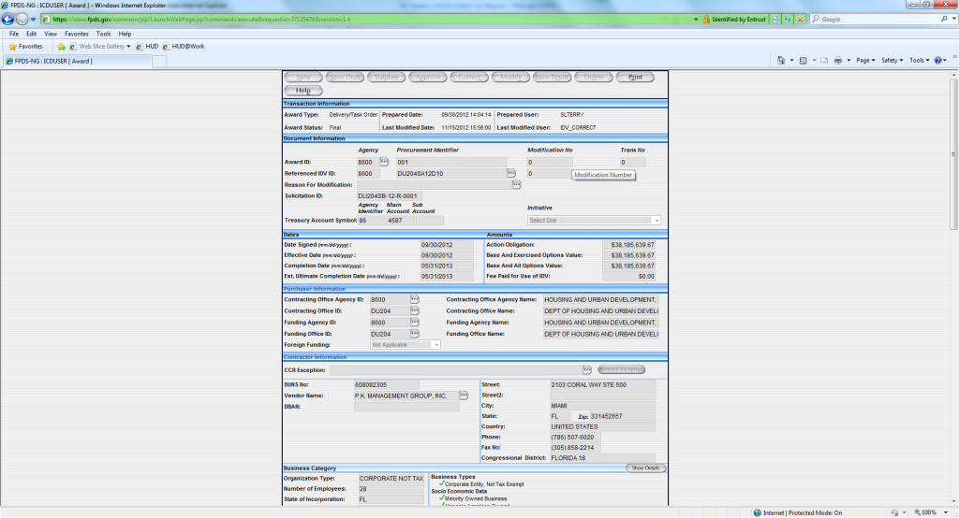Open the recent pages dropdown beside Forward
The width and height of the screenshot is (959, 518).
click(33, 20)
